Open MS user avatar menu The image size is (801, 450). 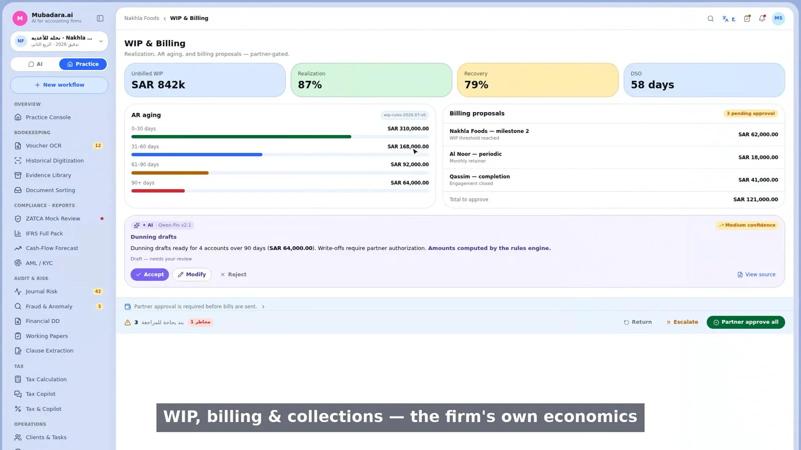coord(778,18)
